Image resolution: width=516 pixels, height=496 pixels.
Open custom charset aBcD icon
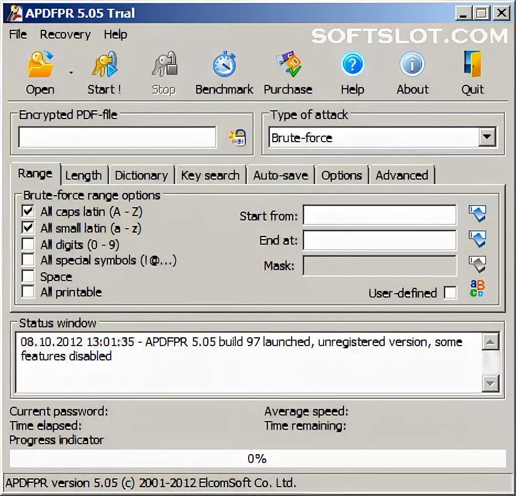(x=477, y=288)
